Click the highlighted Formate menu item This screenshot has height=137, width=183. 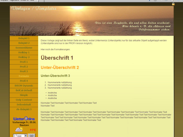click(24, 76)
